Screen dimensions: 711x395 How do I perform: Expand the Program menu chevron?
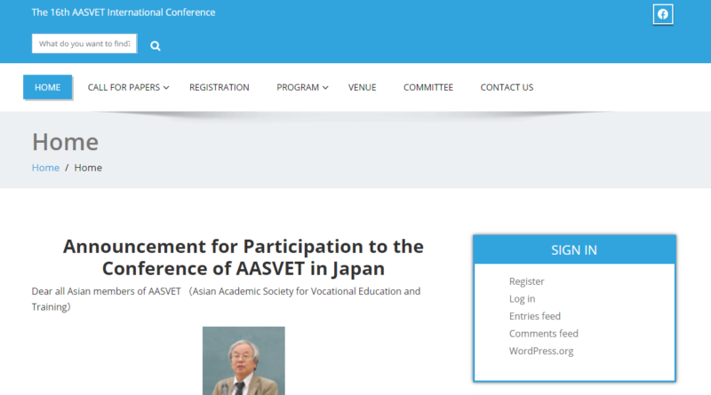(325, 88)
